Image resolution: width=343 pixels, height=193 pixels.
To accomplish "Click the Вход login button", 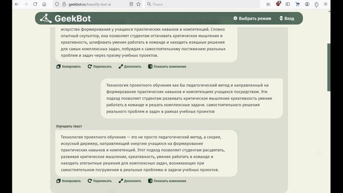I will tap(287, 18).
